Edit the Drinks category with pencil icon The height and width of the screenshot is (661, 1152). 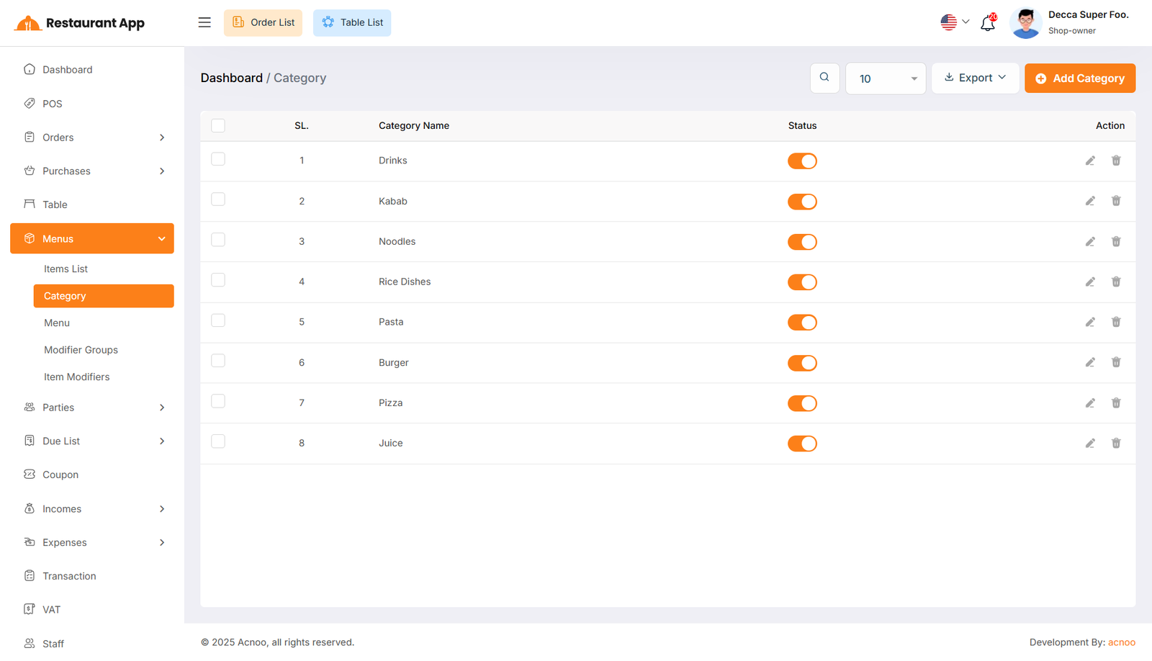[x=1090, y=161]
